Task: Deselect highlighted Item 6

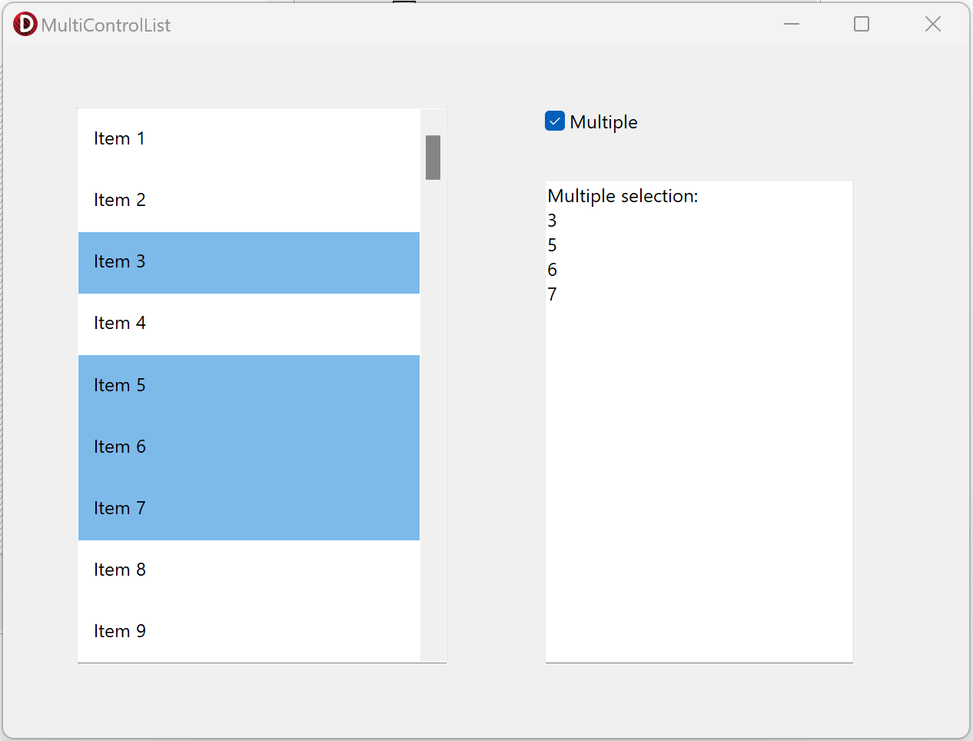Action: pyautogui.click(x=249, y=447)
